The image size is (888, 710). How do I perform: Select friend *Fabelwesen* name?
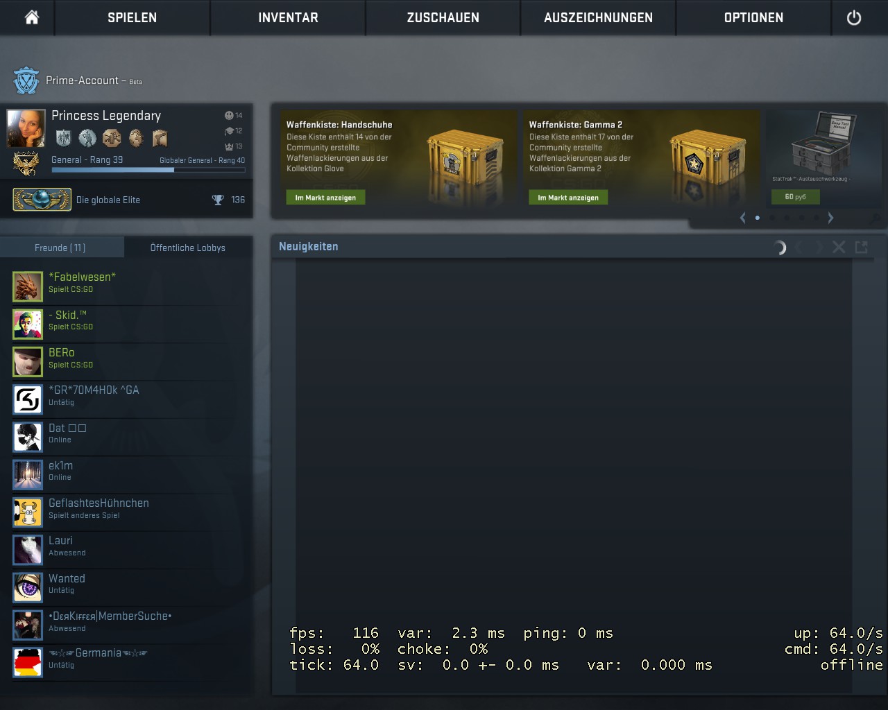82,277
